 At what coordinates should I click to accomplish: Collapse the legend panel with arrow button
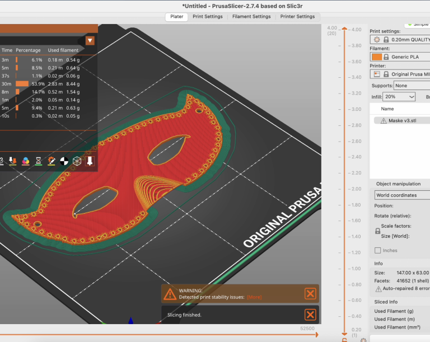point(90,40)
